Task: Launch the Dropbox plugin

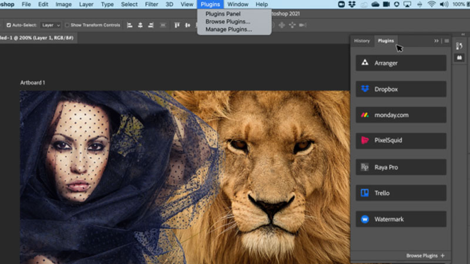Action: click(x=401, y=89)
